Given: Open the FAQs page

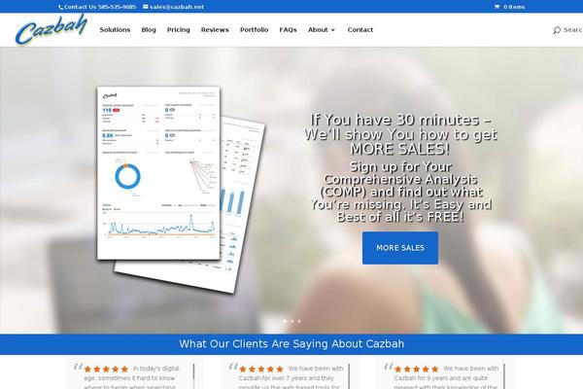Looking at the screenshot, I should (289, 30).
